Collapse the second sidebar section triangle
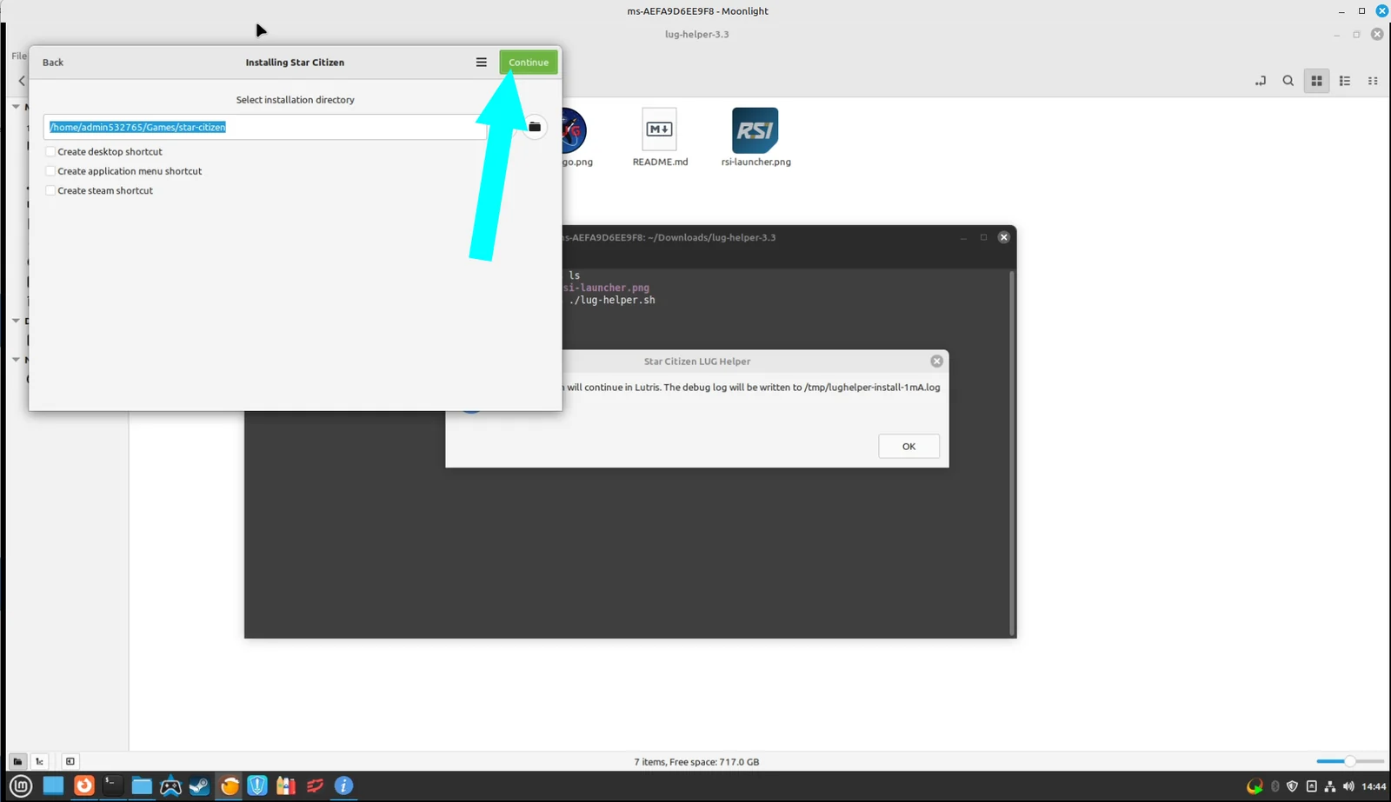 [16, 321]
